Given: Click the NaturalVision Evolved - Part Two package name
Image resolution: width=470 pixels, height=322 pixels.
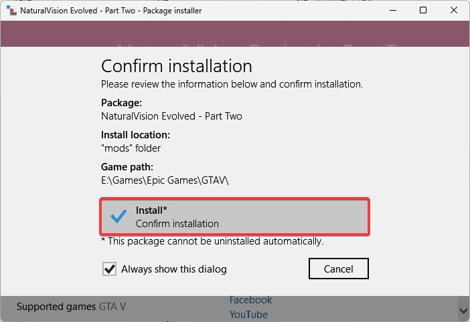Looking at the screenshot, I should (171, 116).
